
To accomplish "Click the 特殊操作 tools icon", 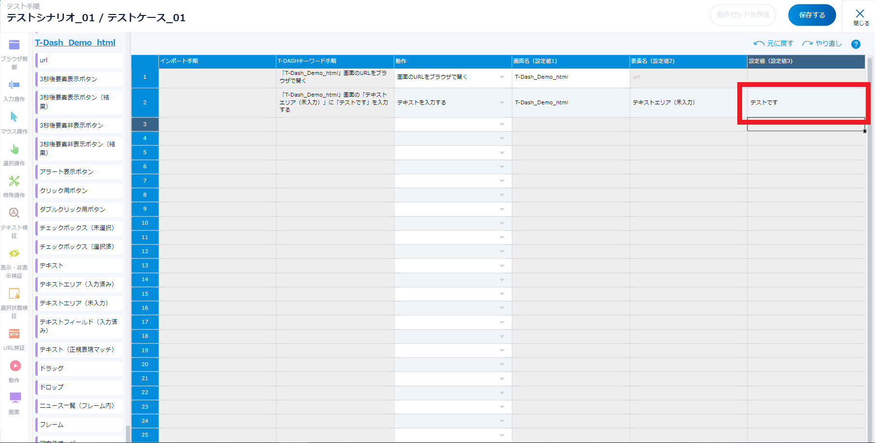I will click(x=14, y=181).
